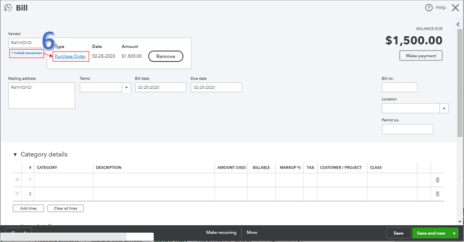Screen dimensions: 464x242
Task: Click the Save button
Action: pos(398,233)
